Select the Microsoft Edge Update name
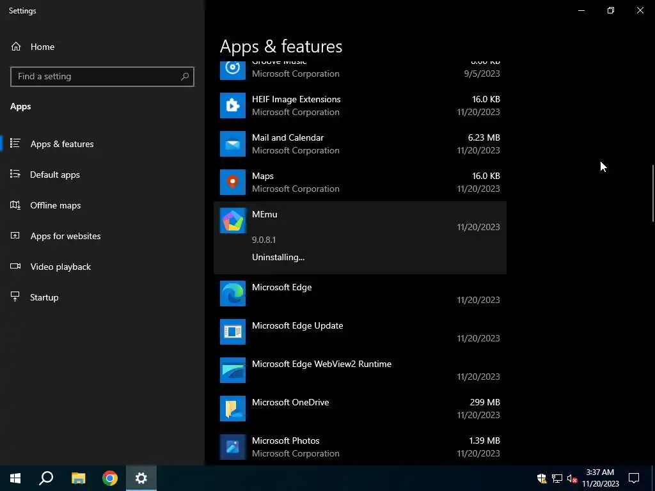The image size is (655, 491). point(297,325)
